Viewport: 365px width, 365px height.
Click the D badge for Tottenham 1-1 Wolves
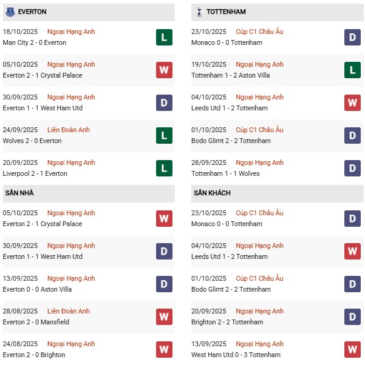click(x=352, y=168)
